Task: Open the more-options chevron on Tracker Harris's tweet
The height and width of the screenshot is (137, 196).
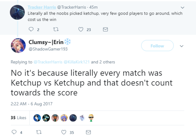Action: [182, 8]
